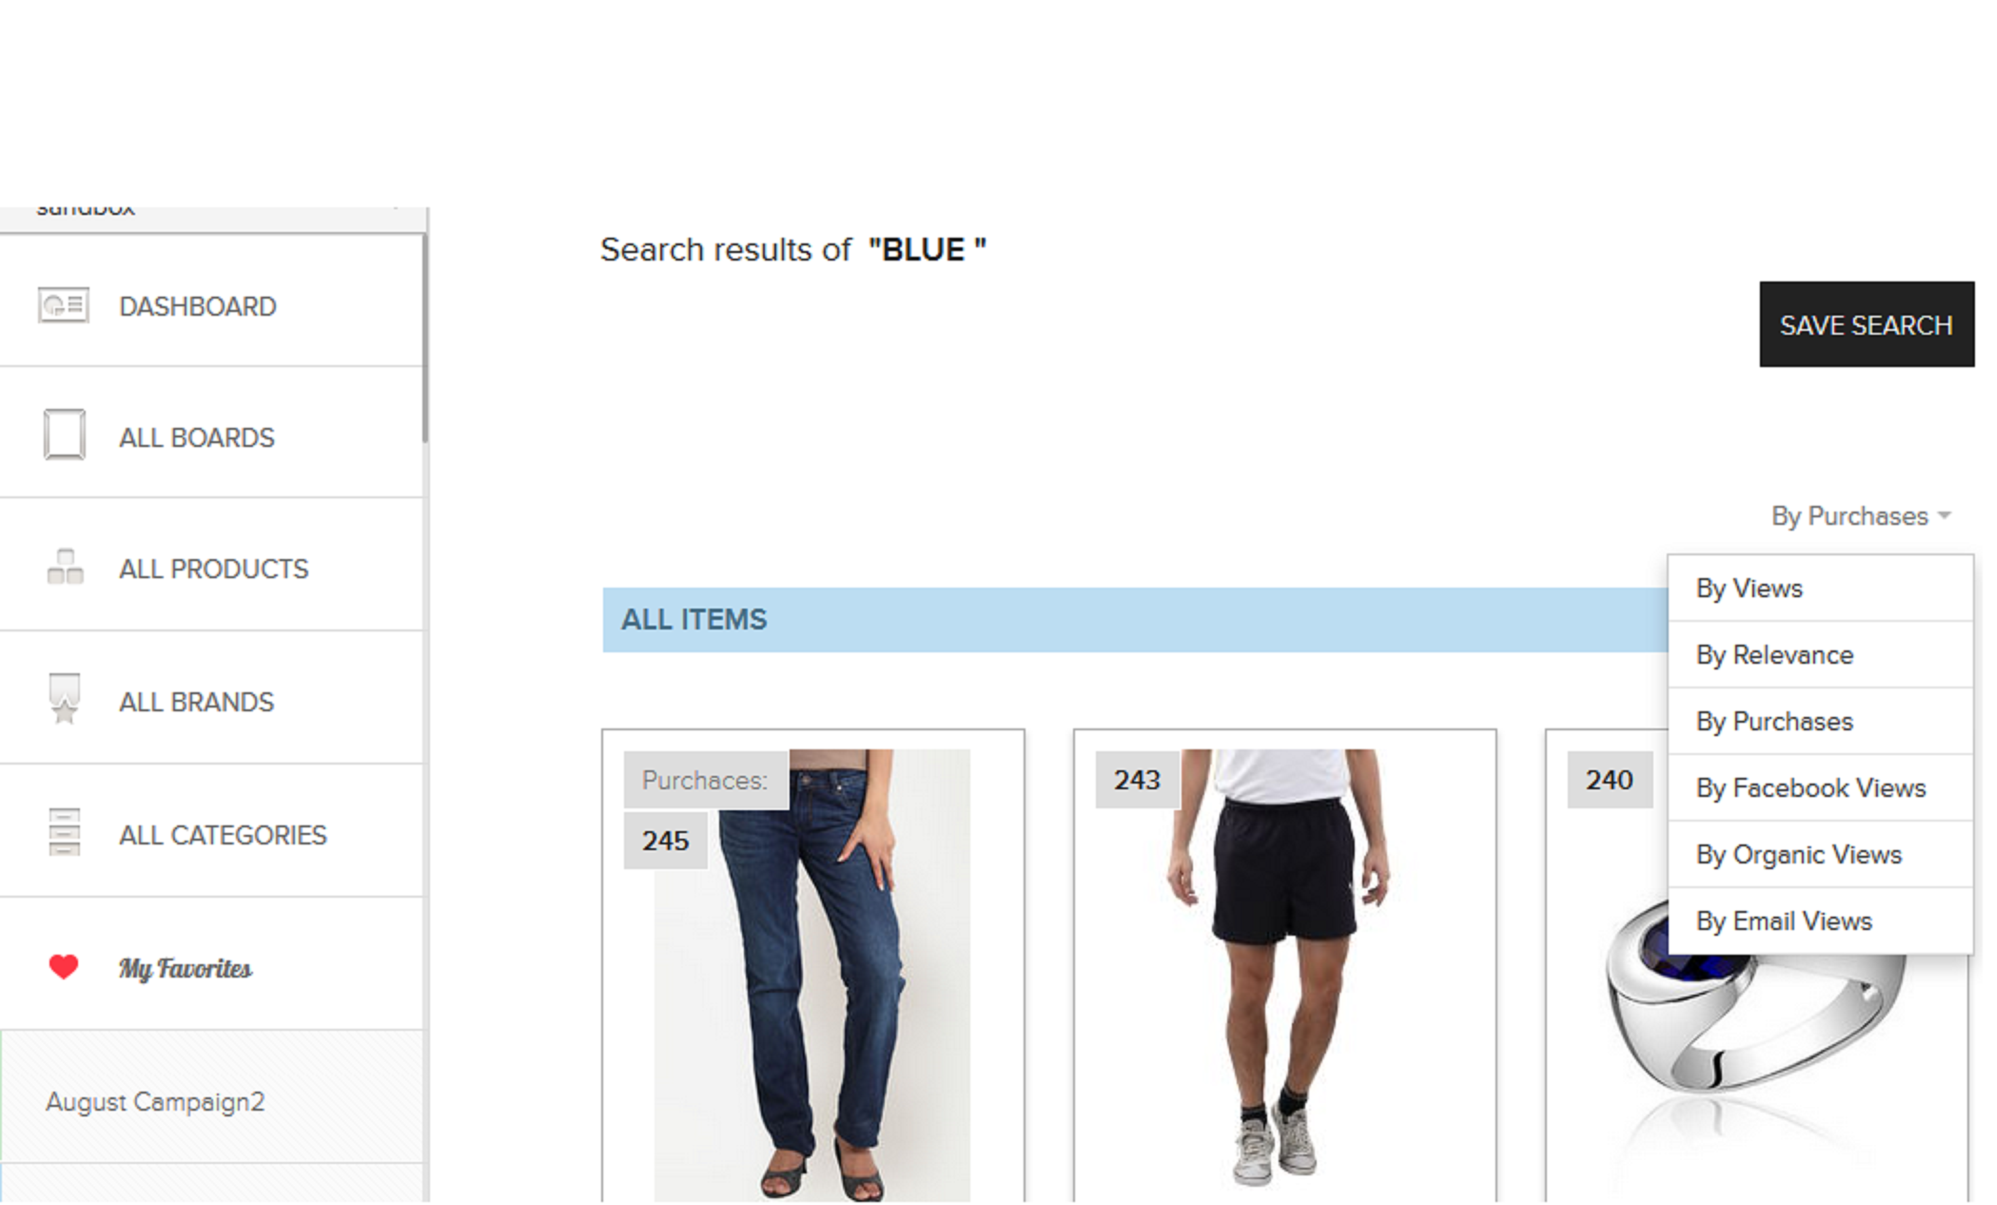
Task: Click the Dashboard icon in sidebar
Action: tap(63, 306)
